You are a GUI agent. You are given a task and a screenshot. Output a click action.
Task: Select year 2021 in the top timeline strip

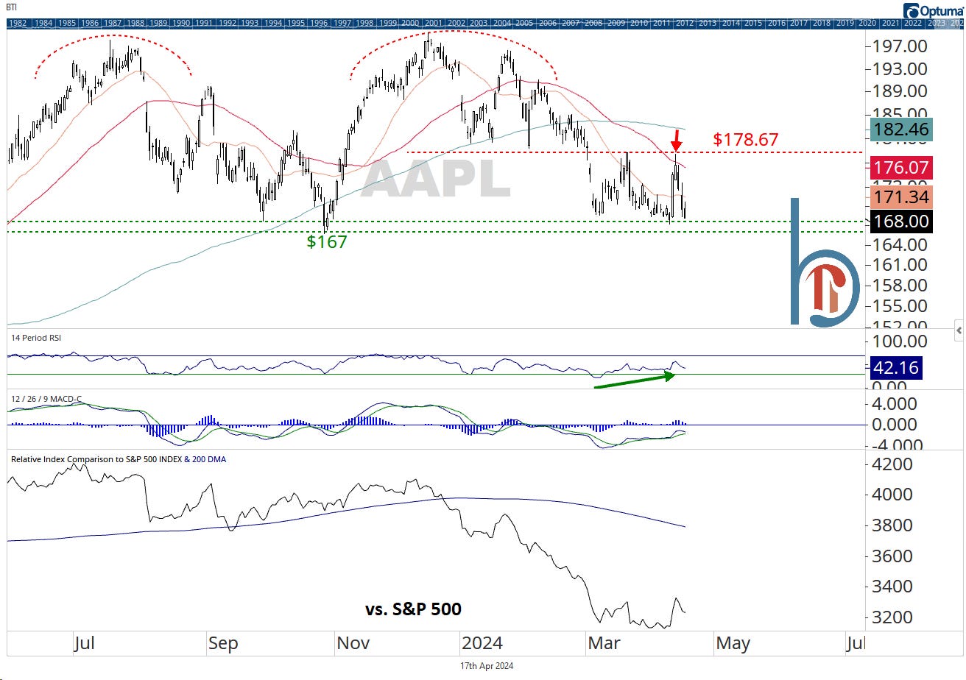[891, 24]
